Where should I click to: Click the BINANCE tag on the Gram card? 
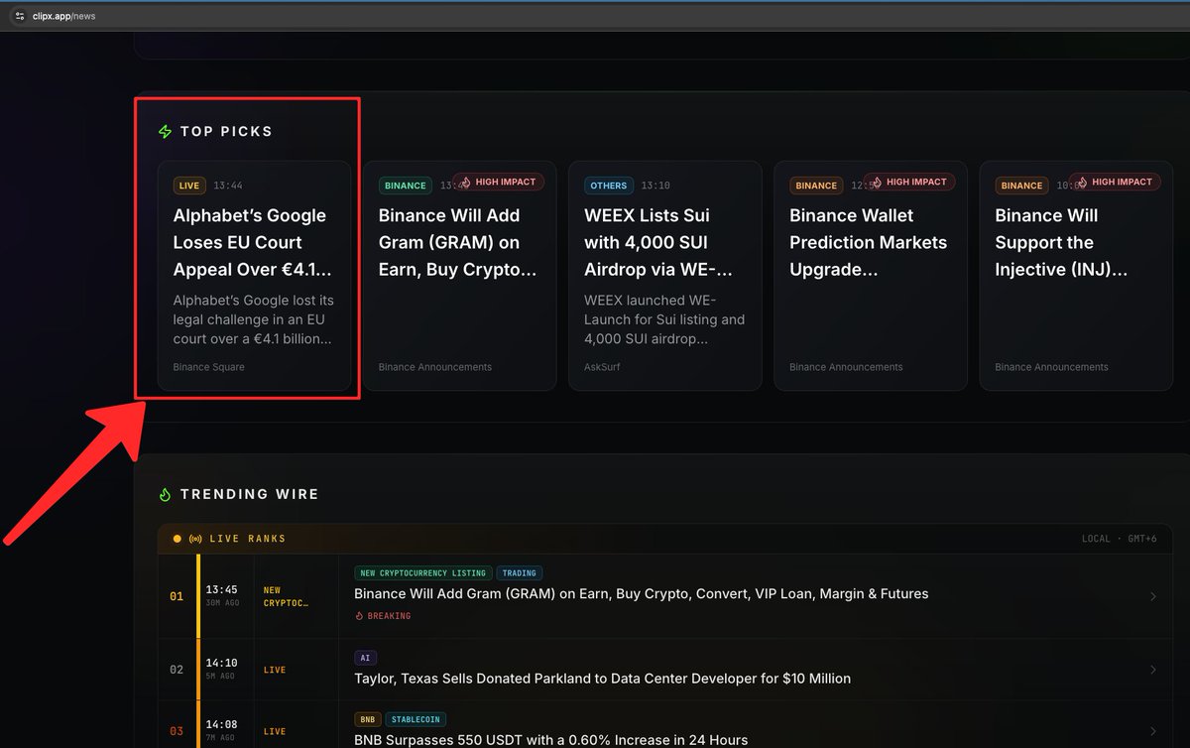[405, 186]
